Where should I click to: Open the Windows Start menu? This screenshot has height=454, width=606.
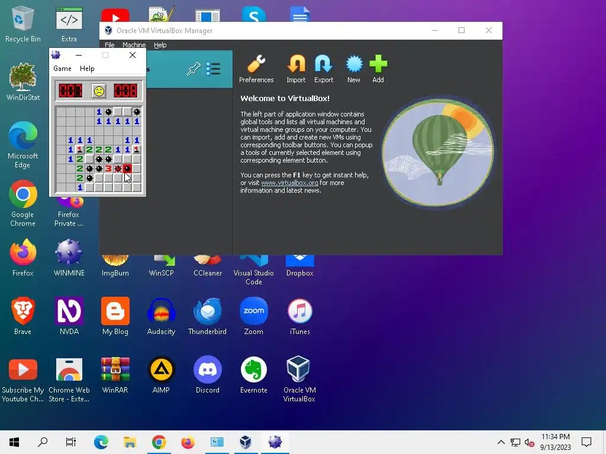pos(14,442)
